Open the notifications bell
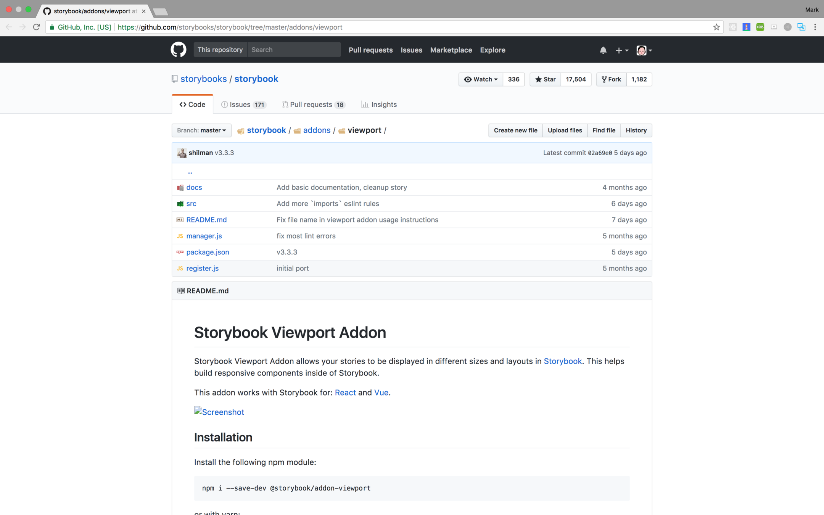 click(603, 50)
